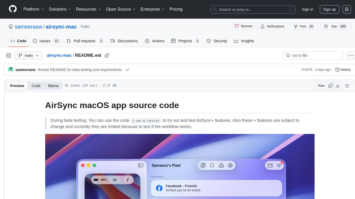Click the Notifications bell button

click(x=273, y=26)
